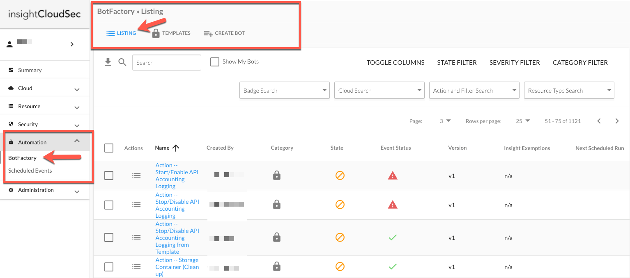Click the State Filter button
Viewport: 630px width, 278px height.
tap(457, 62)
